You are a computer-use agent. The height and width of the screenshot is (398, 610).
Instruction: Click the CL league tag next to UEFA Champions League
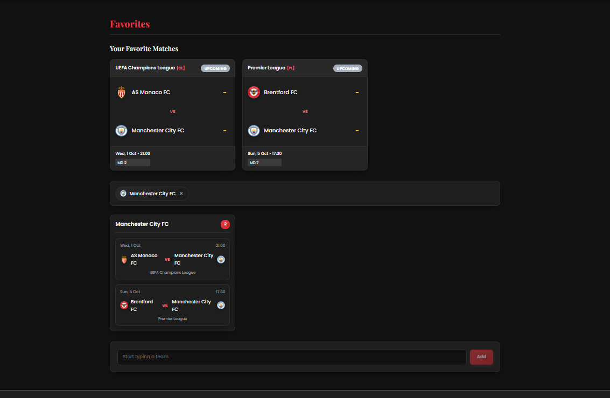[x=181, y=68]
